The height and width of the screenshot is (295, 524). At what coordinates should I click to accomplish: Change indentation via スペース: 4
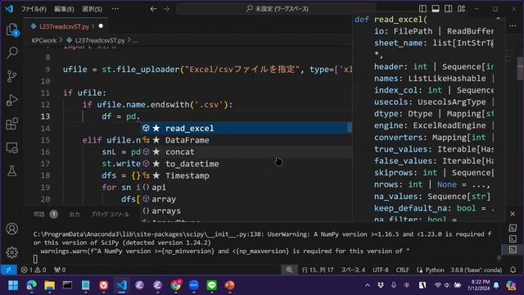[x=353, y=270]
